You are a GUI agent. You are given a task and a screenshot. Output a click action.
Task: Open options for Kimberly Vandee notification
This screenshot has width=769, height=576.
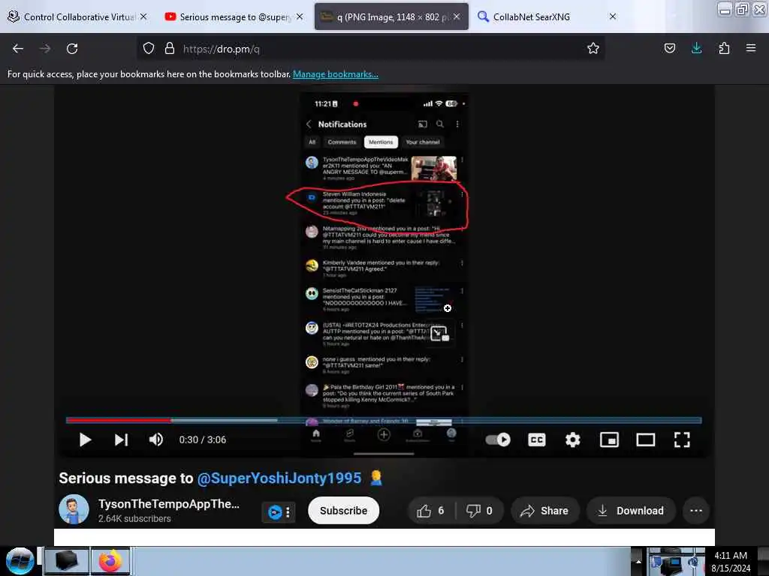[x=462, y=263]
